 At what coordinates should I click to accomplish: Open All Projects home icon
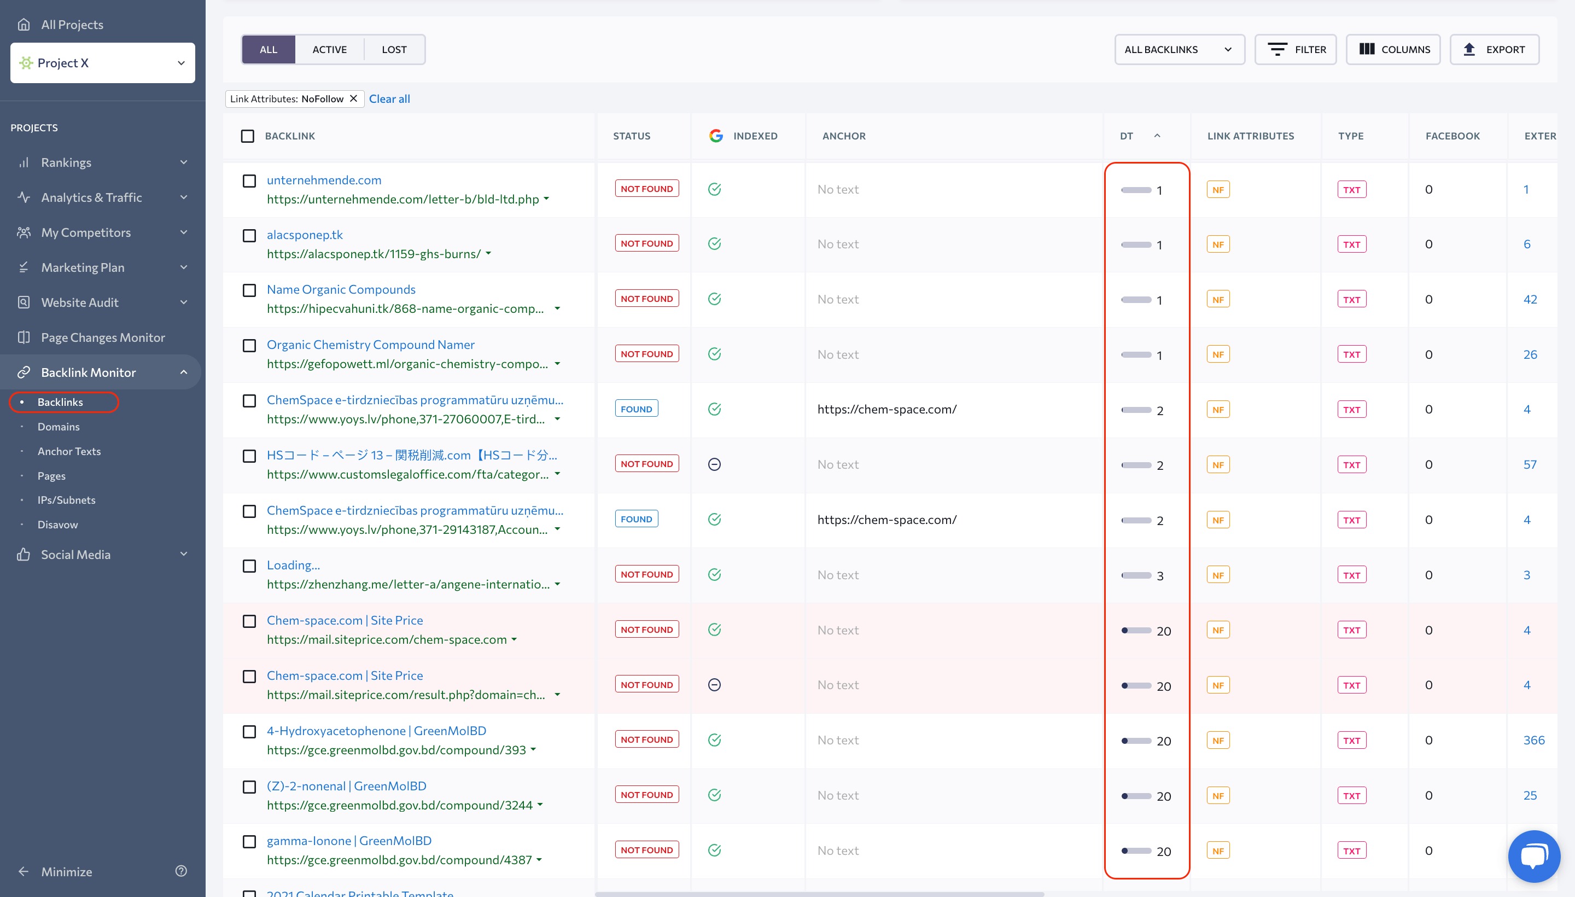[x=24, y=24]
